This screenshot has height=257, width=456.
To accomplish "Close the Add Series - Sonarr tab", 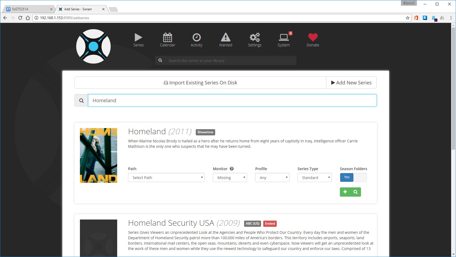I will (x=103, y=9).
